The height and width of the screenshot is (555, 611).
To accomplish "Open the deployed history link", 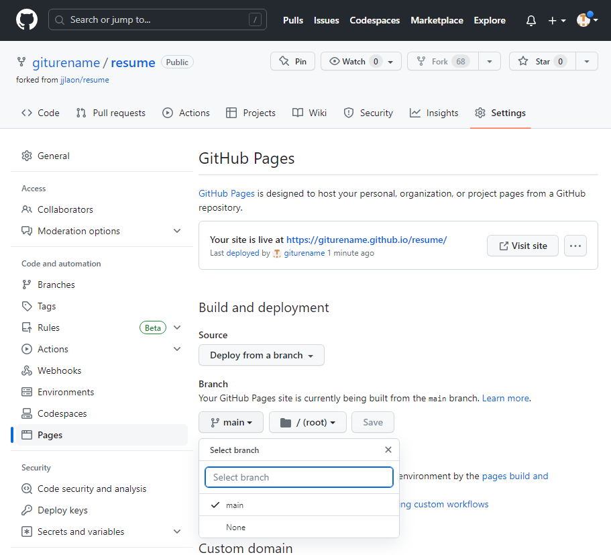I will click(x=243, y=253).
